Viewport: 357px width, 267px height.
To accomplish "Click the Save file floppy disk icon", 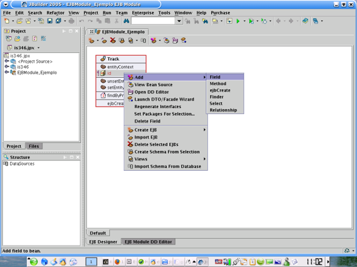I will [x=50, y=21].
